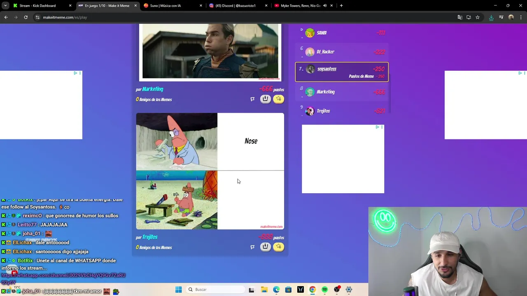The height and width of the screenshot is (296, 527).
Task: Select Marketing row in the leaderboard
Action: [342, 92]
